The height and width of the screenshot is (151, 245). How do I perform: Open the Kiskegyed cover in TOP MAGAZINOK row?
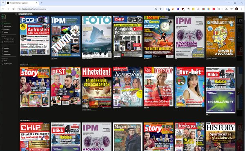189,137
